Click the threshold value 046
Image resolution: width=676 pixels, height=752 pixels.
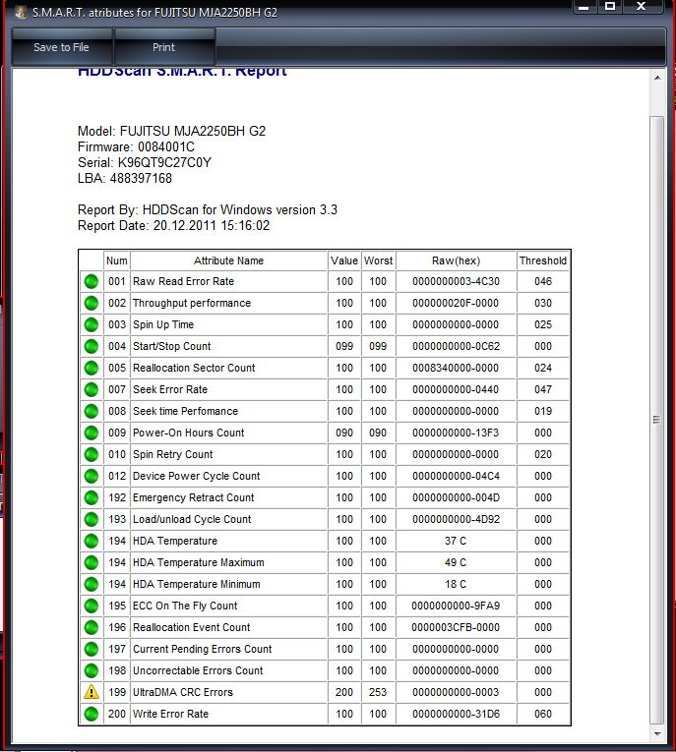tap(543, 281)
